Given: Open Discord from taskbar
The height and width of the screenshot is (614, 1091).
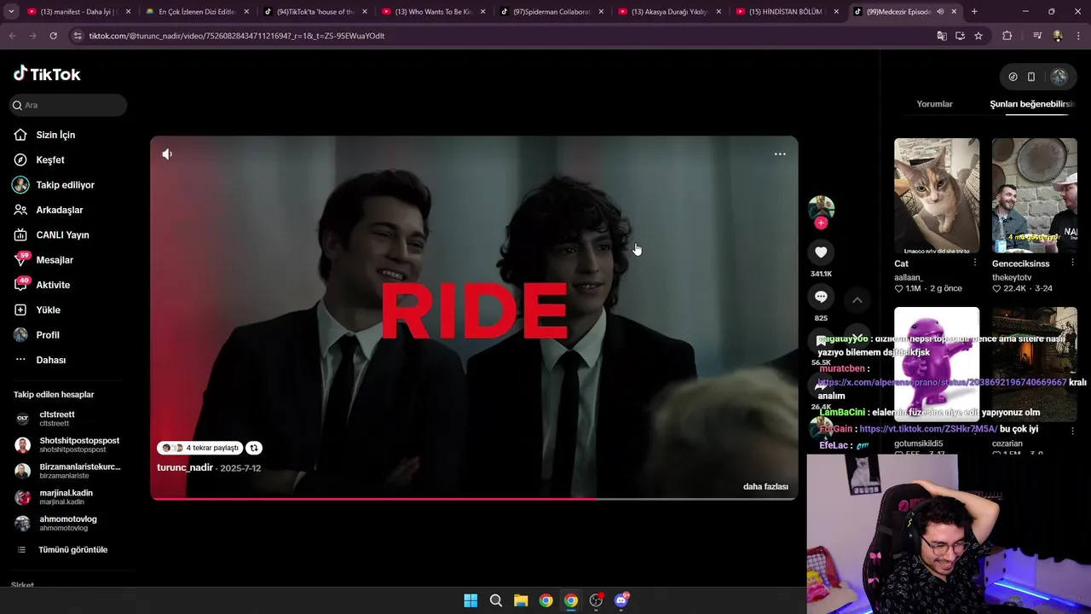Looking at the screenshot, I should click(x=621, y=600).
